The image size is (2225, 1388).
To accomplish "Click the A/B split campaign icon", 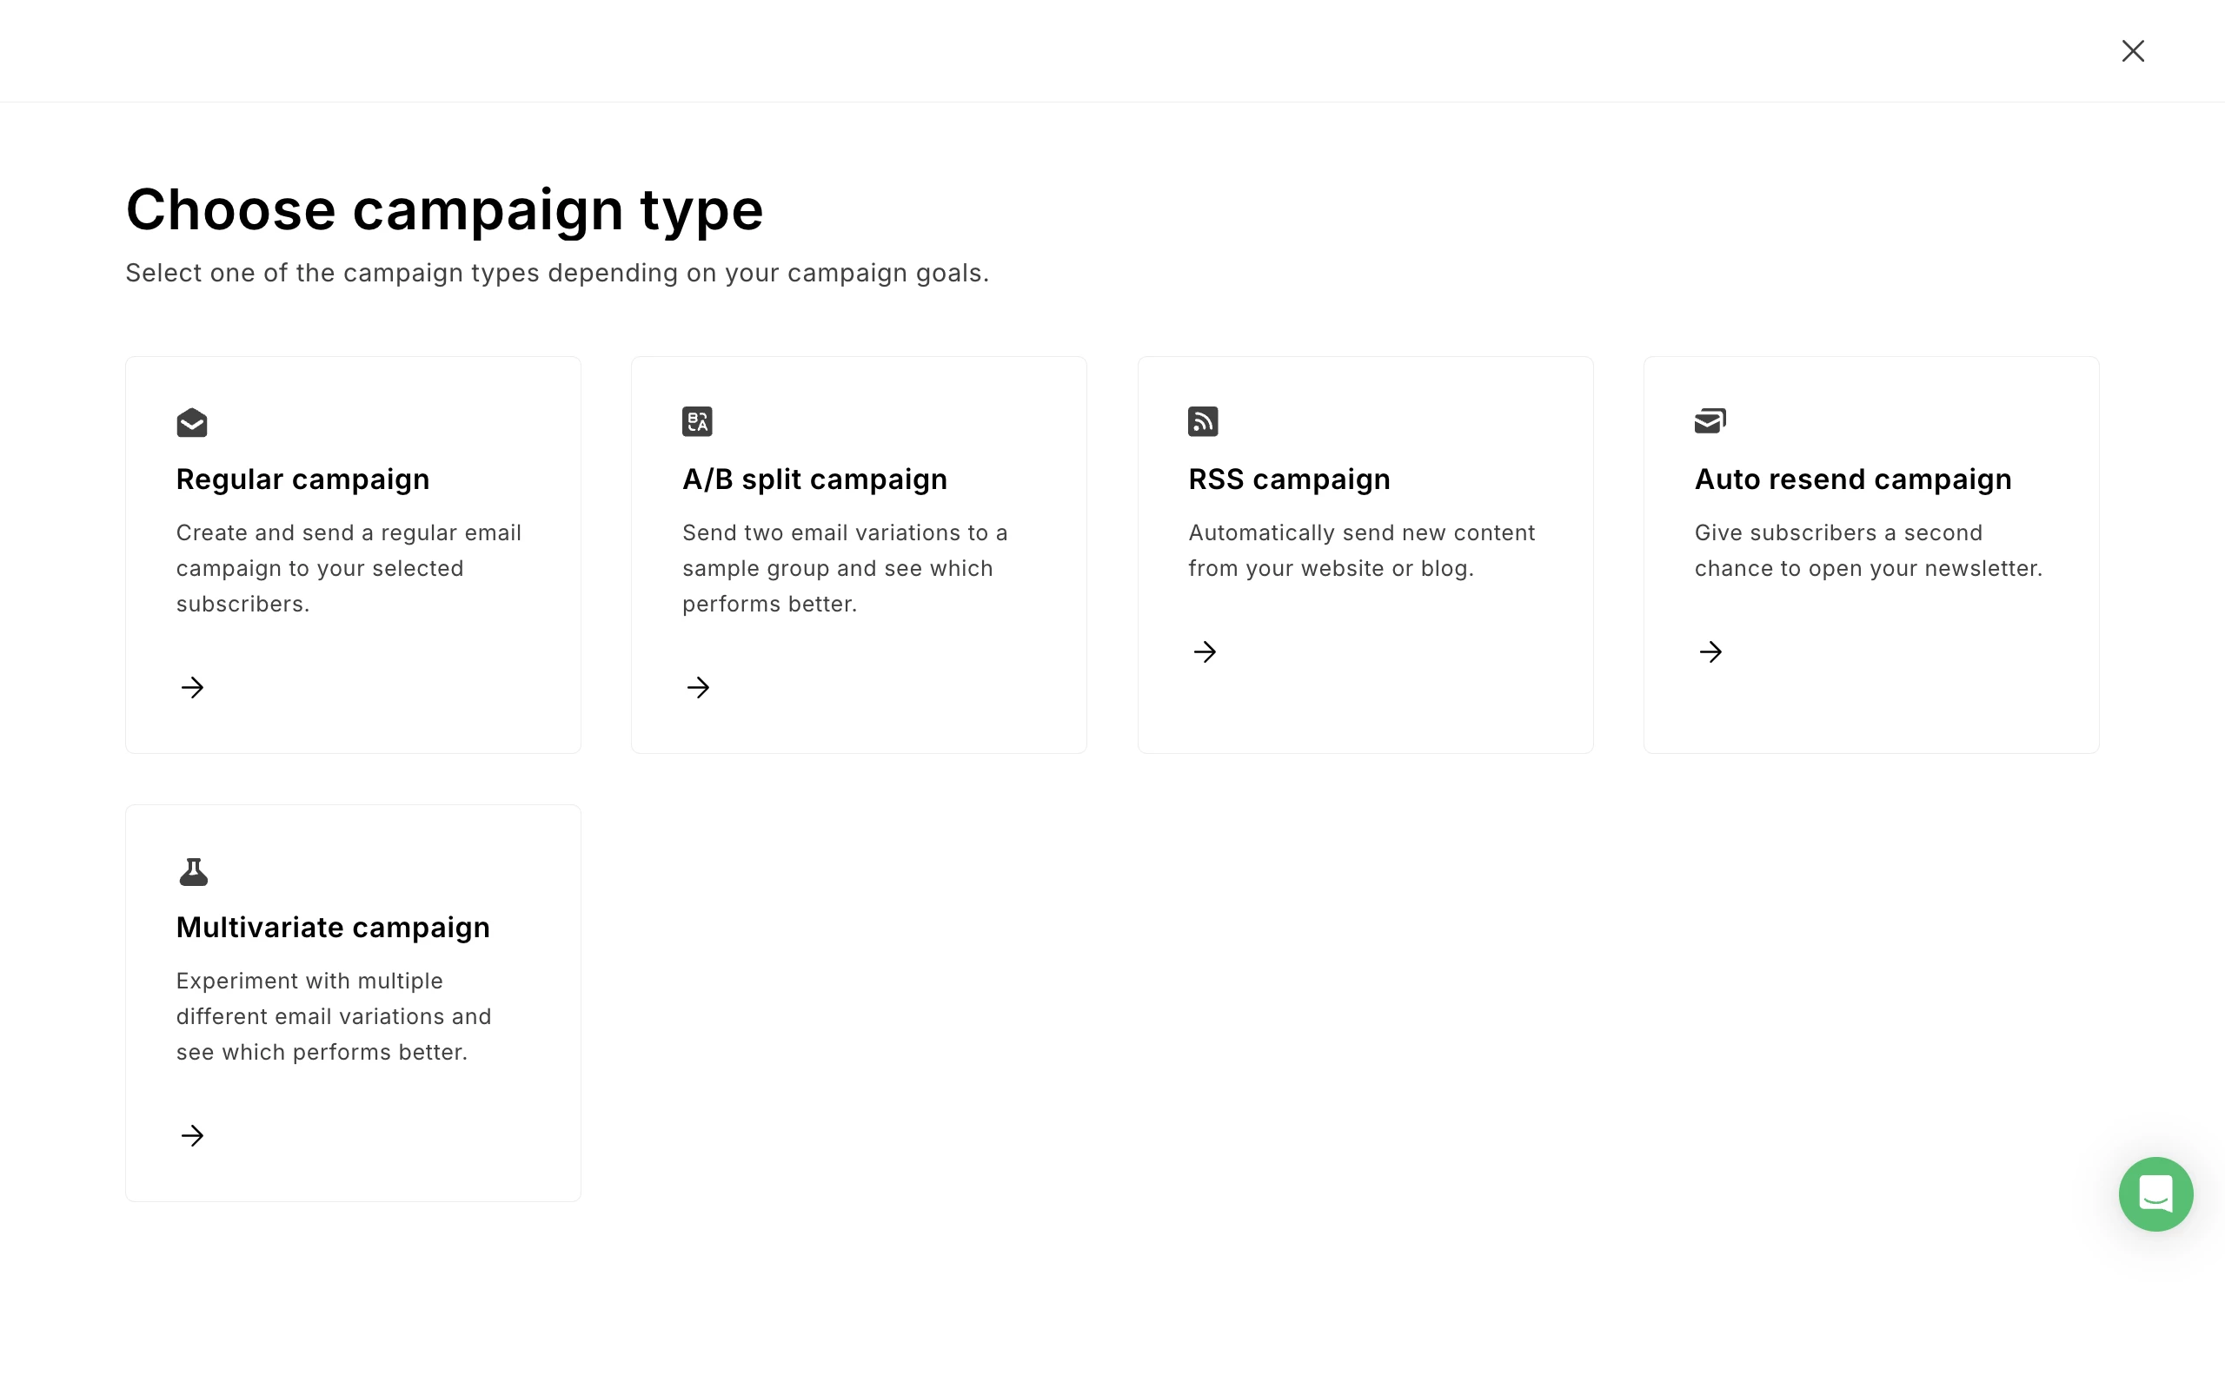I will (x=697, y=421).
